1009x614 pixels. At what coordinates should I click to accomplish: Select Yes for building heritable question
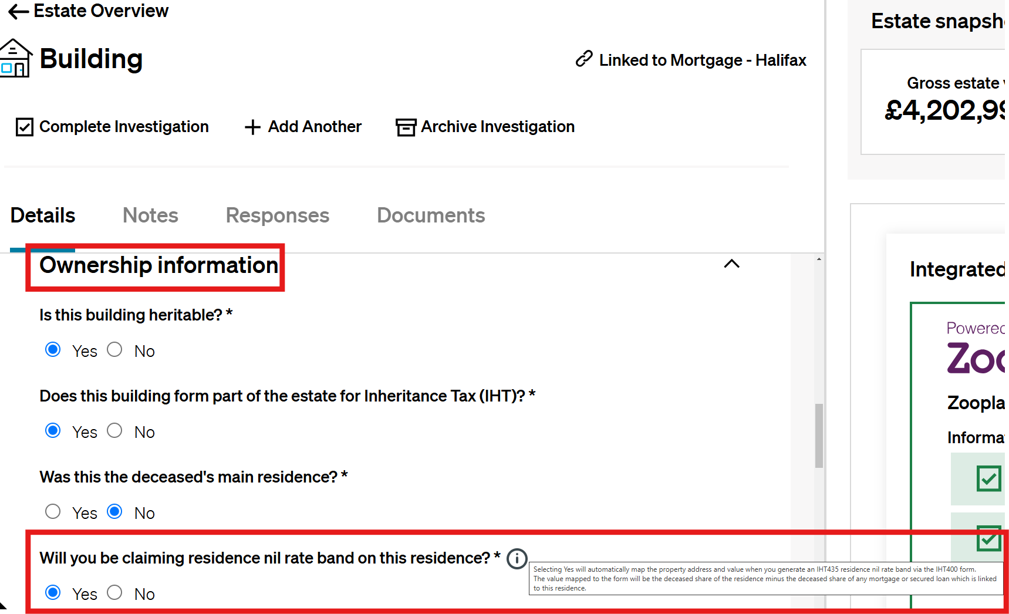click(53, 349)
